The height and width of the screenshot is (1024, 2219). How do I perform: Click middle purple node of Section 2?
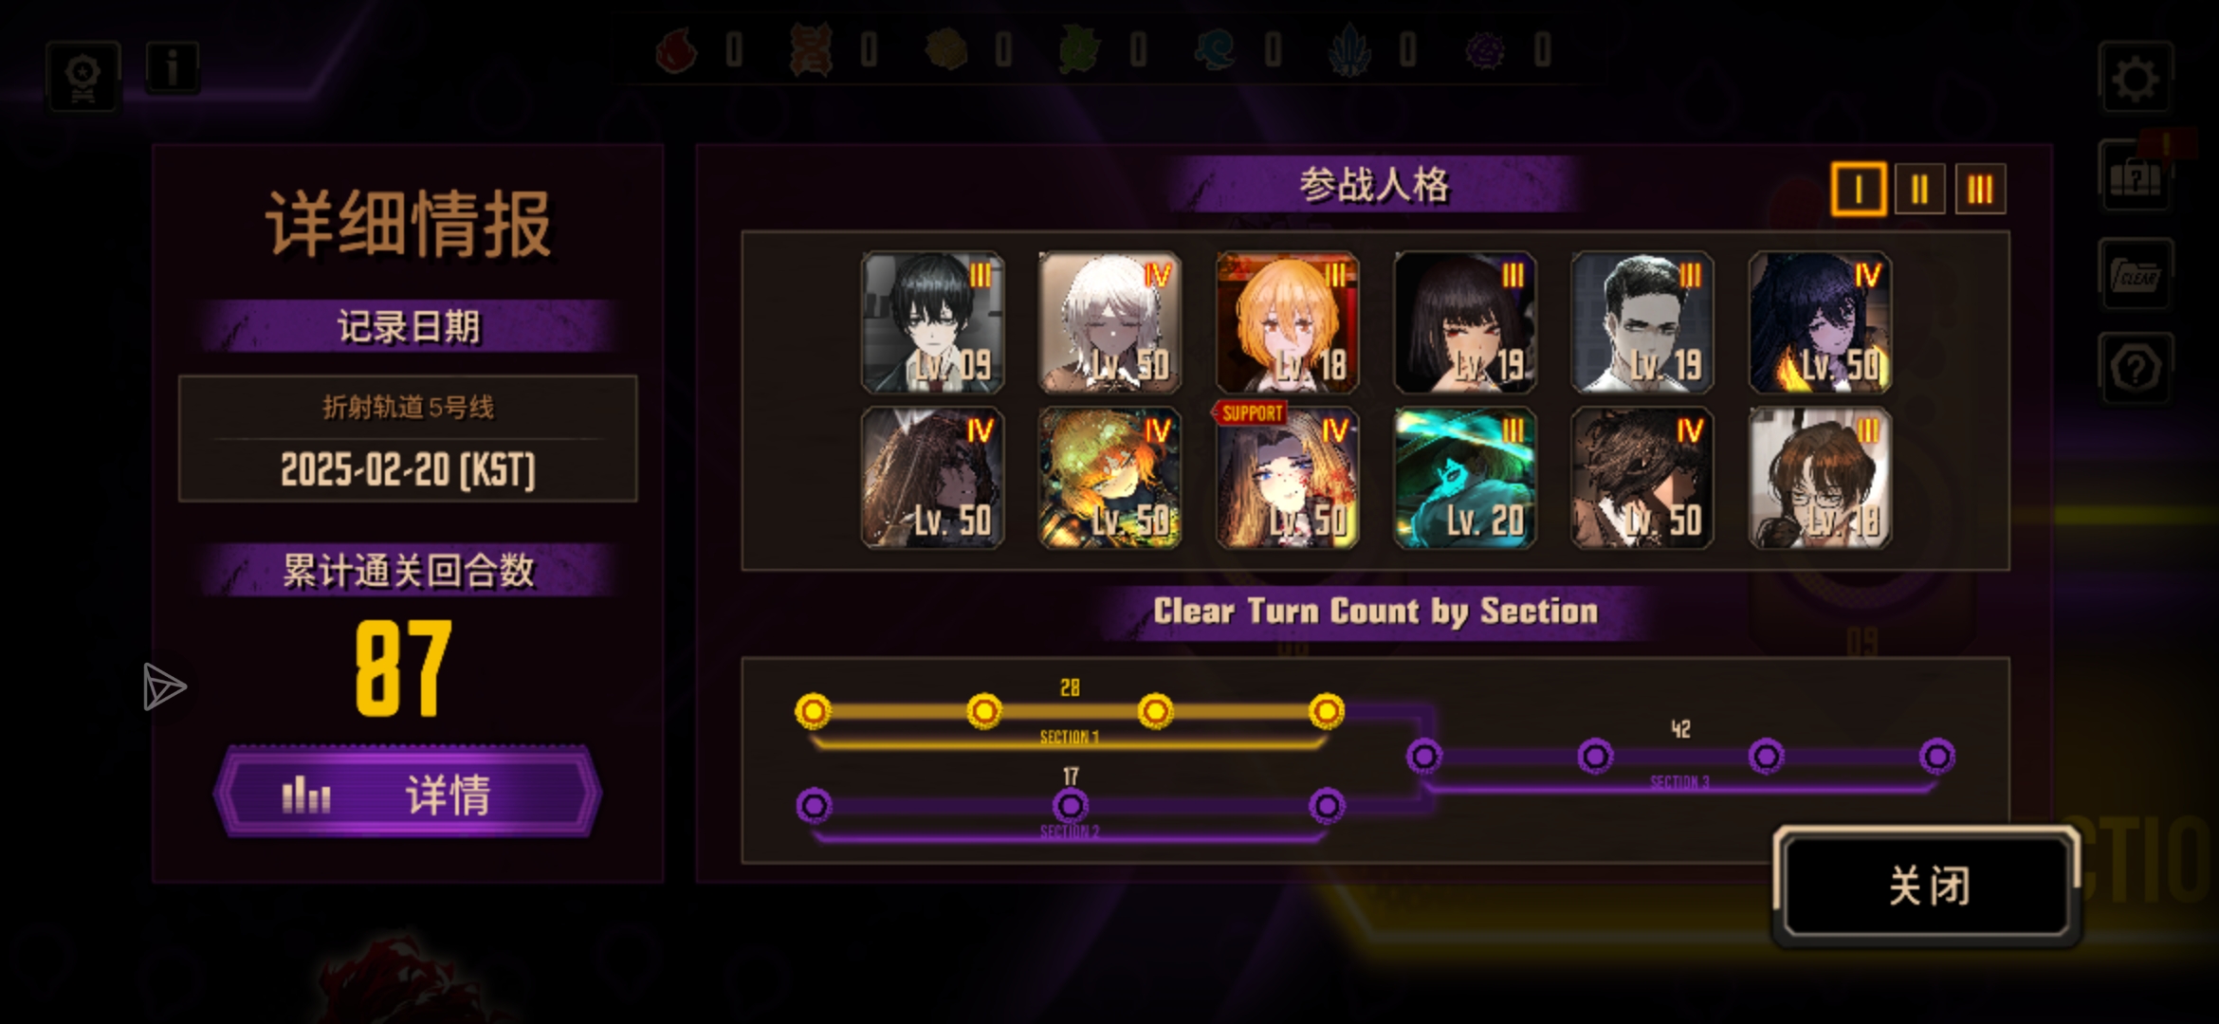[1070, 806]
